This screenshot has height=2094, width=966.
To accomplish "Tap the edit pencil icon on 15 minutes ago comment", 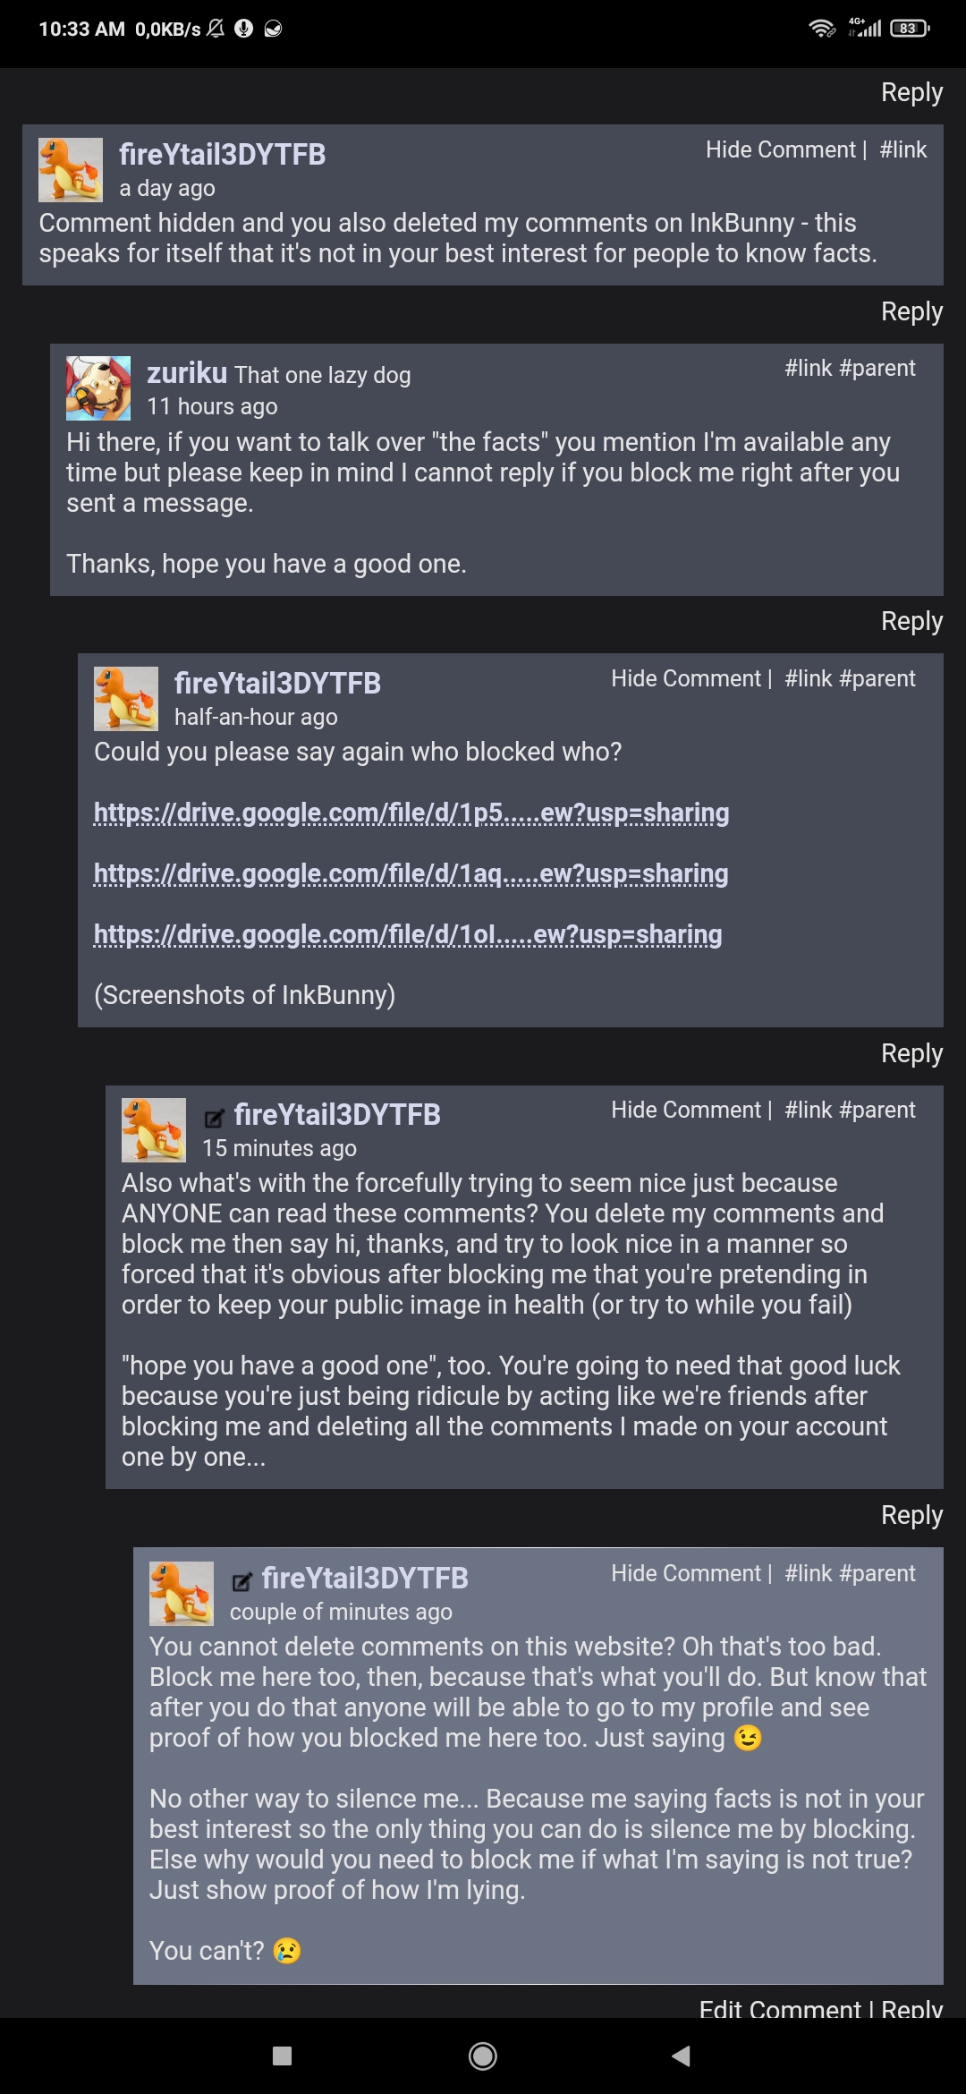I will tap(215, 1118).
